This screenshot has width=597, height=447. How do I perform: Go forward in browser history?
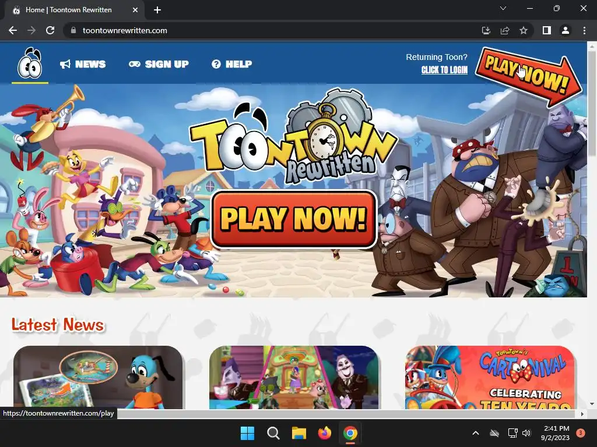(31, 30)
